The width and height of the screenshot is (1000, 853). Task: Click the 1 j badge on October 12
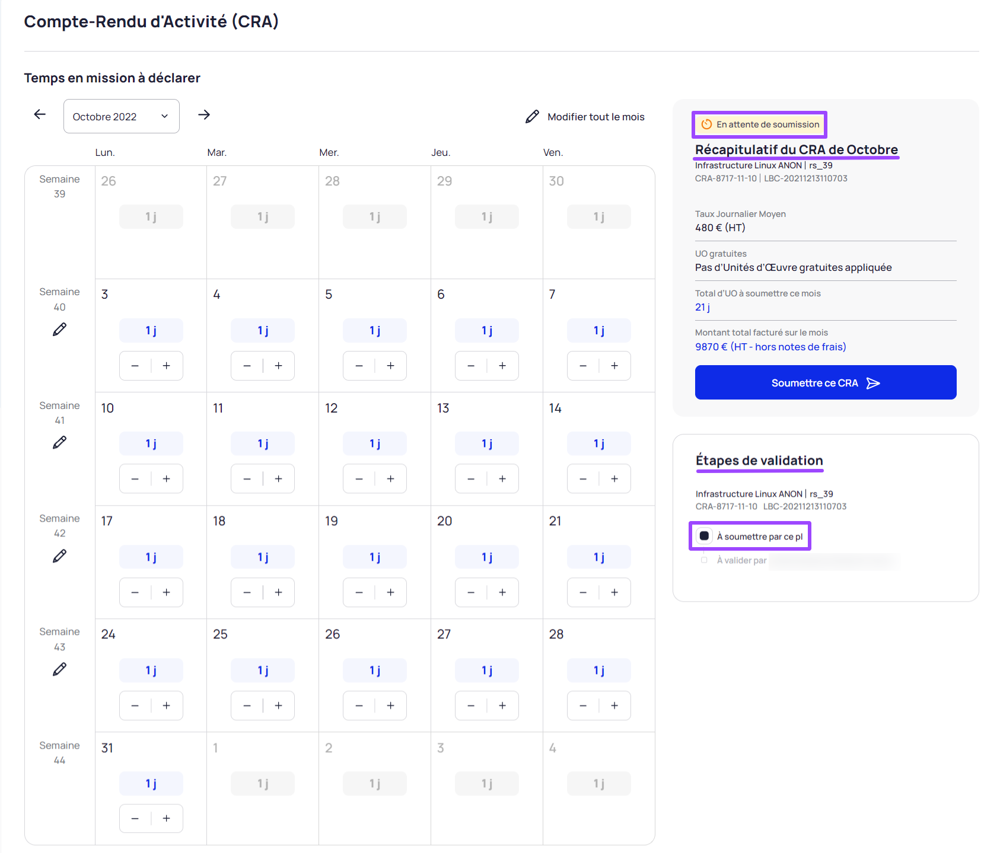point(375,443)
